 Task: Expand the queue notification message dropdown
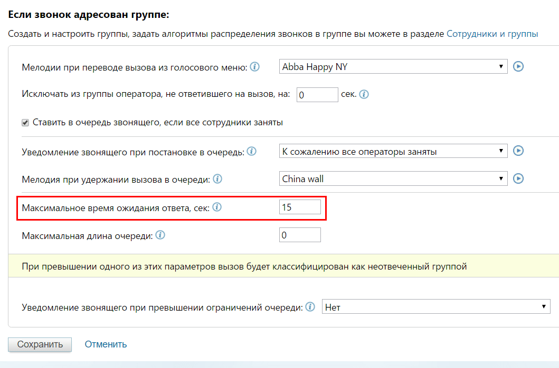click(393, 151)
